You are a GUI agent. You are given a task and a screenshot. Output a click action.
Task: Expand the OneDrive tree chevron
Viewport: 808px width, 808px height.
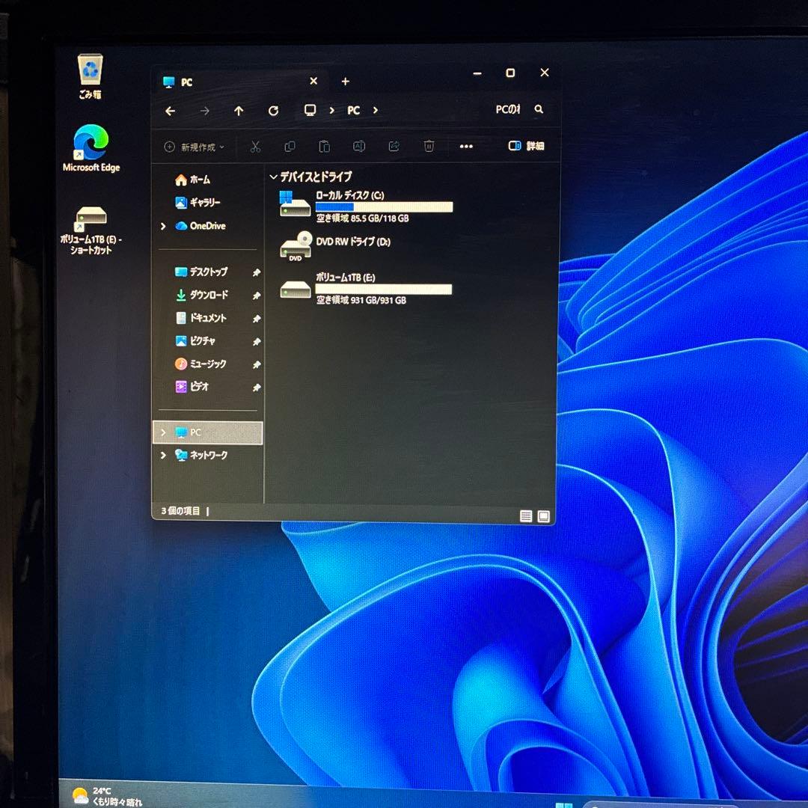(x=163, y=226)
